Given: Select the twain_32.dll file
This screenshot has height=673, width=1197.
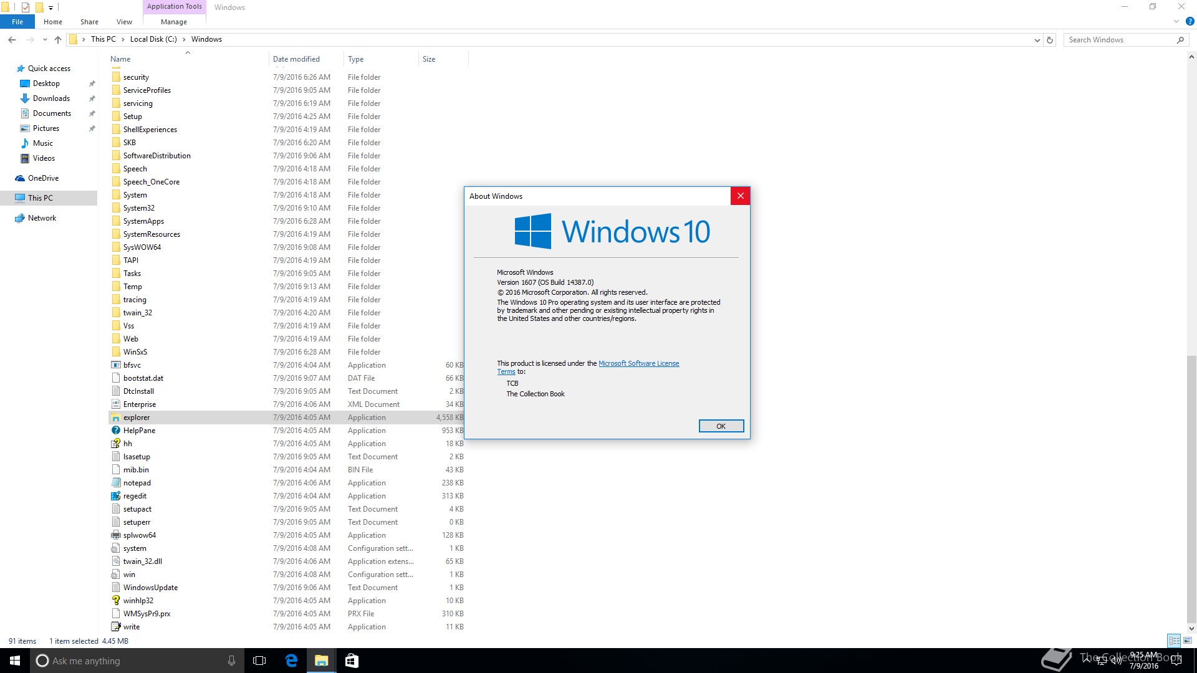Looking at the screenshot, I should click(x=142, y=561).
